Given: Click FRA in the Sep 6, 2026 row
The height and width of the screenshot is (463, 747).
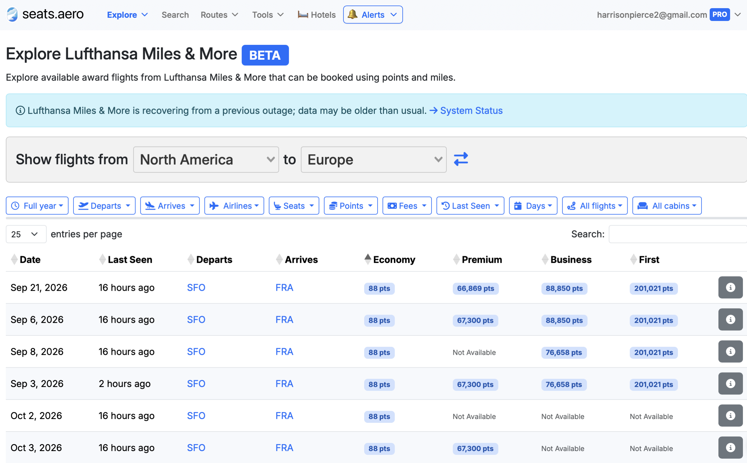Looking at the screenshot, I should [284, 319].
